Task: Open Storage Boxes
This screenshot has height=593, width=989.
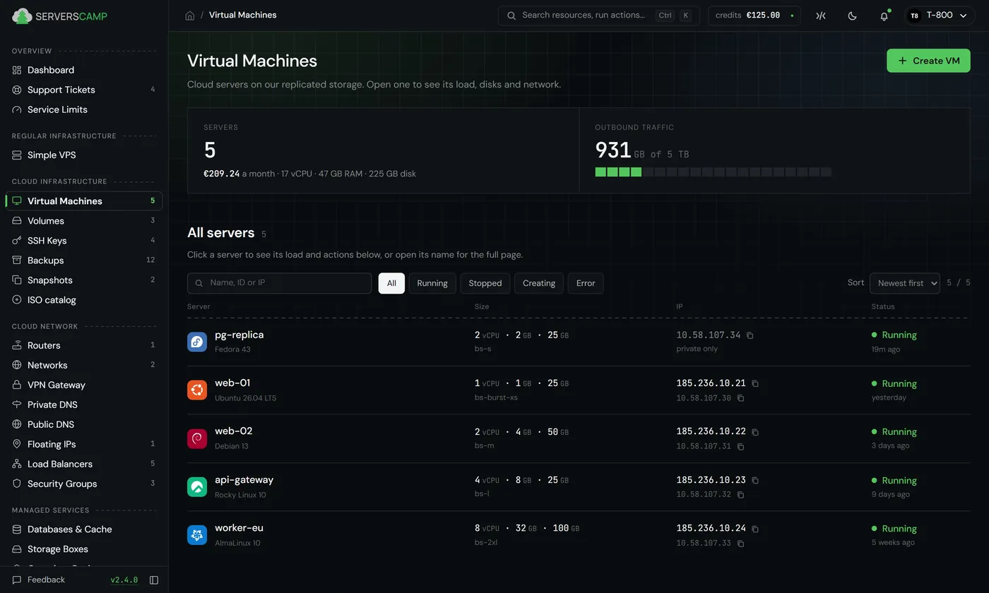Action: pyautogui.click(x=84, y=549)
